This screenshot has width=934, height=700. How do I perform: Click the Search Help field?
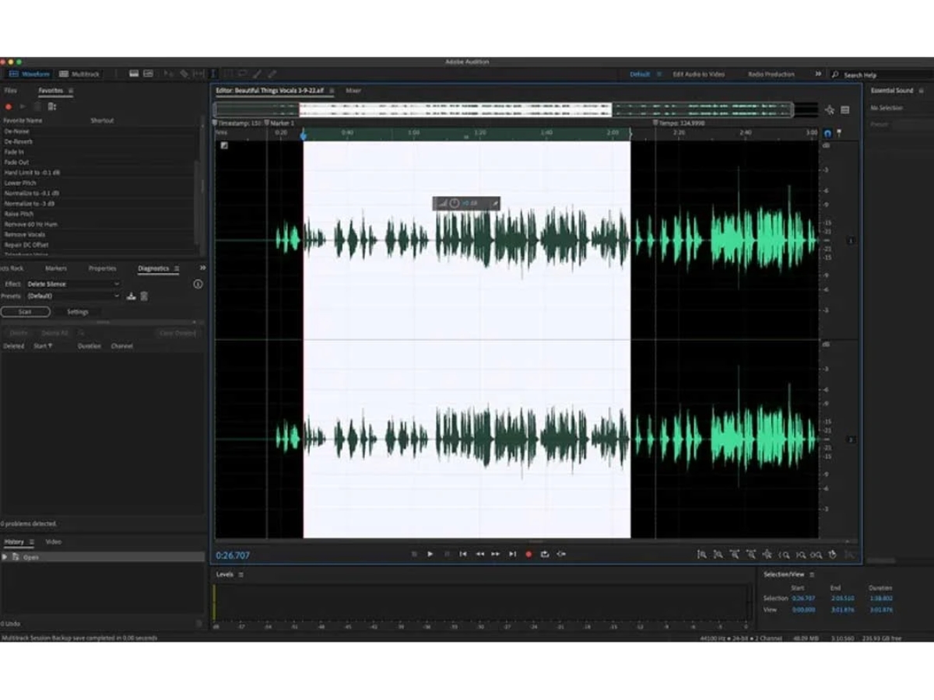[880, 75]
